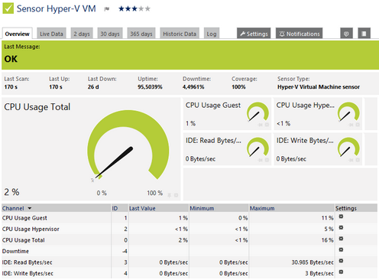Click the square icon after comment button
Image resolution: width=379 pixels, height=280 pixels.
[364, 34]
